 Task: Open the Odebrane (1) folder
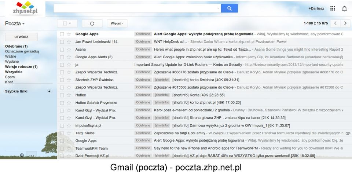(16, 46)
